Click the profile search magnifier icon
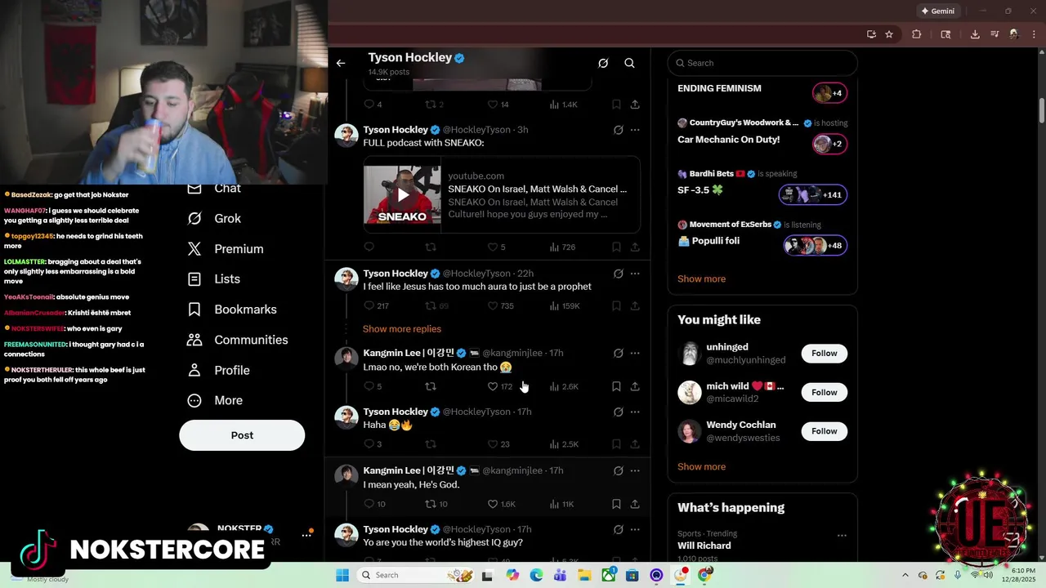This screenshot has height=588, width=1046. coord(629,63)
